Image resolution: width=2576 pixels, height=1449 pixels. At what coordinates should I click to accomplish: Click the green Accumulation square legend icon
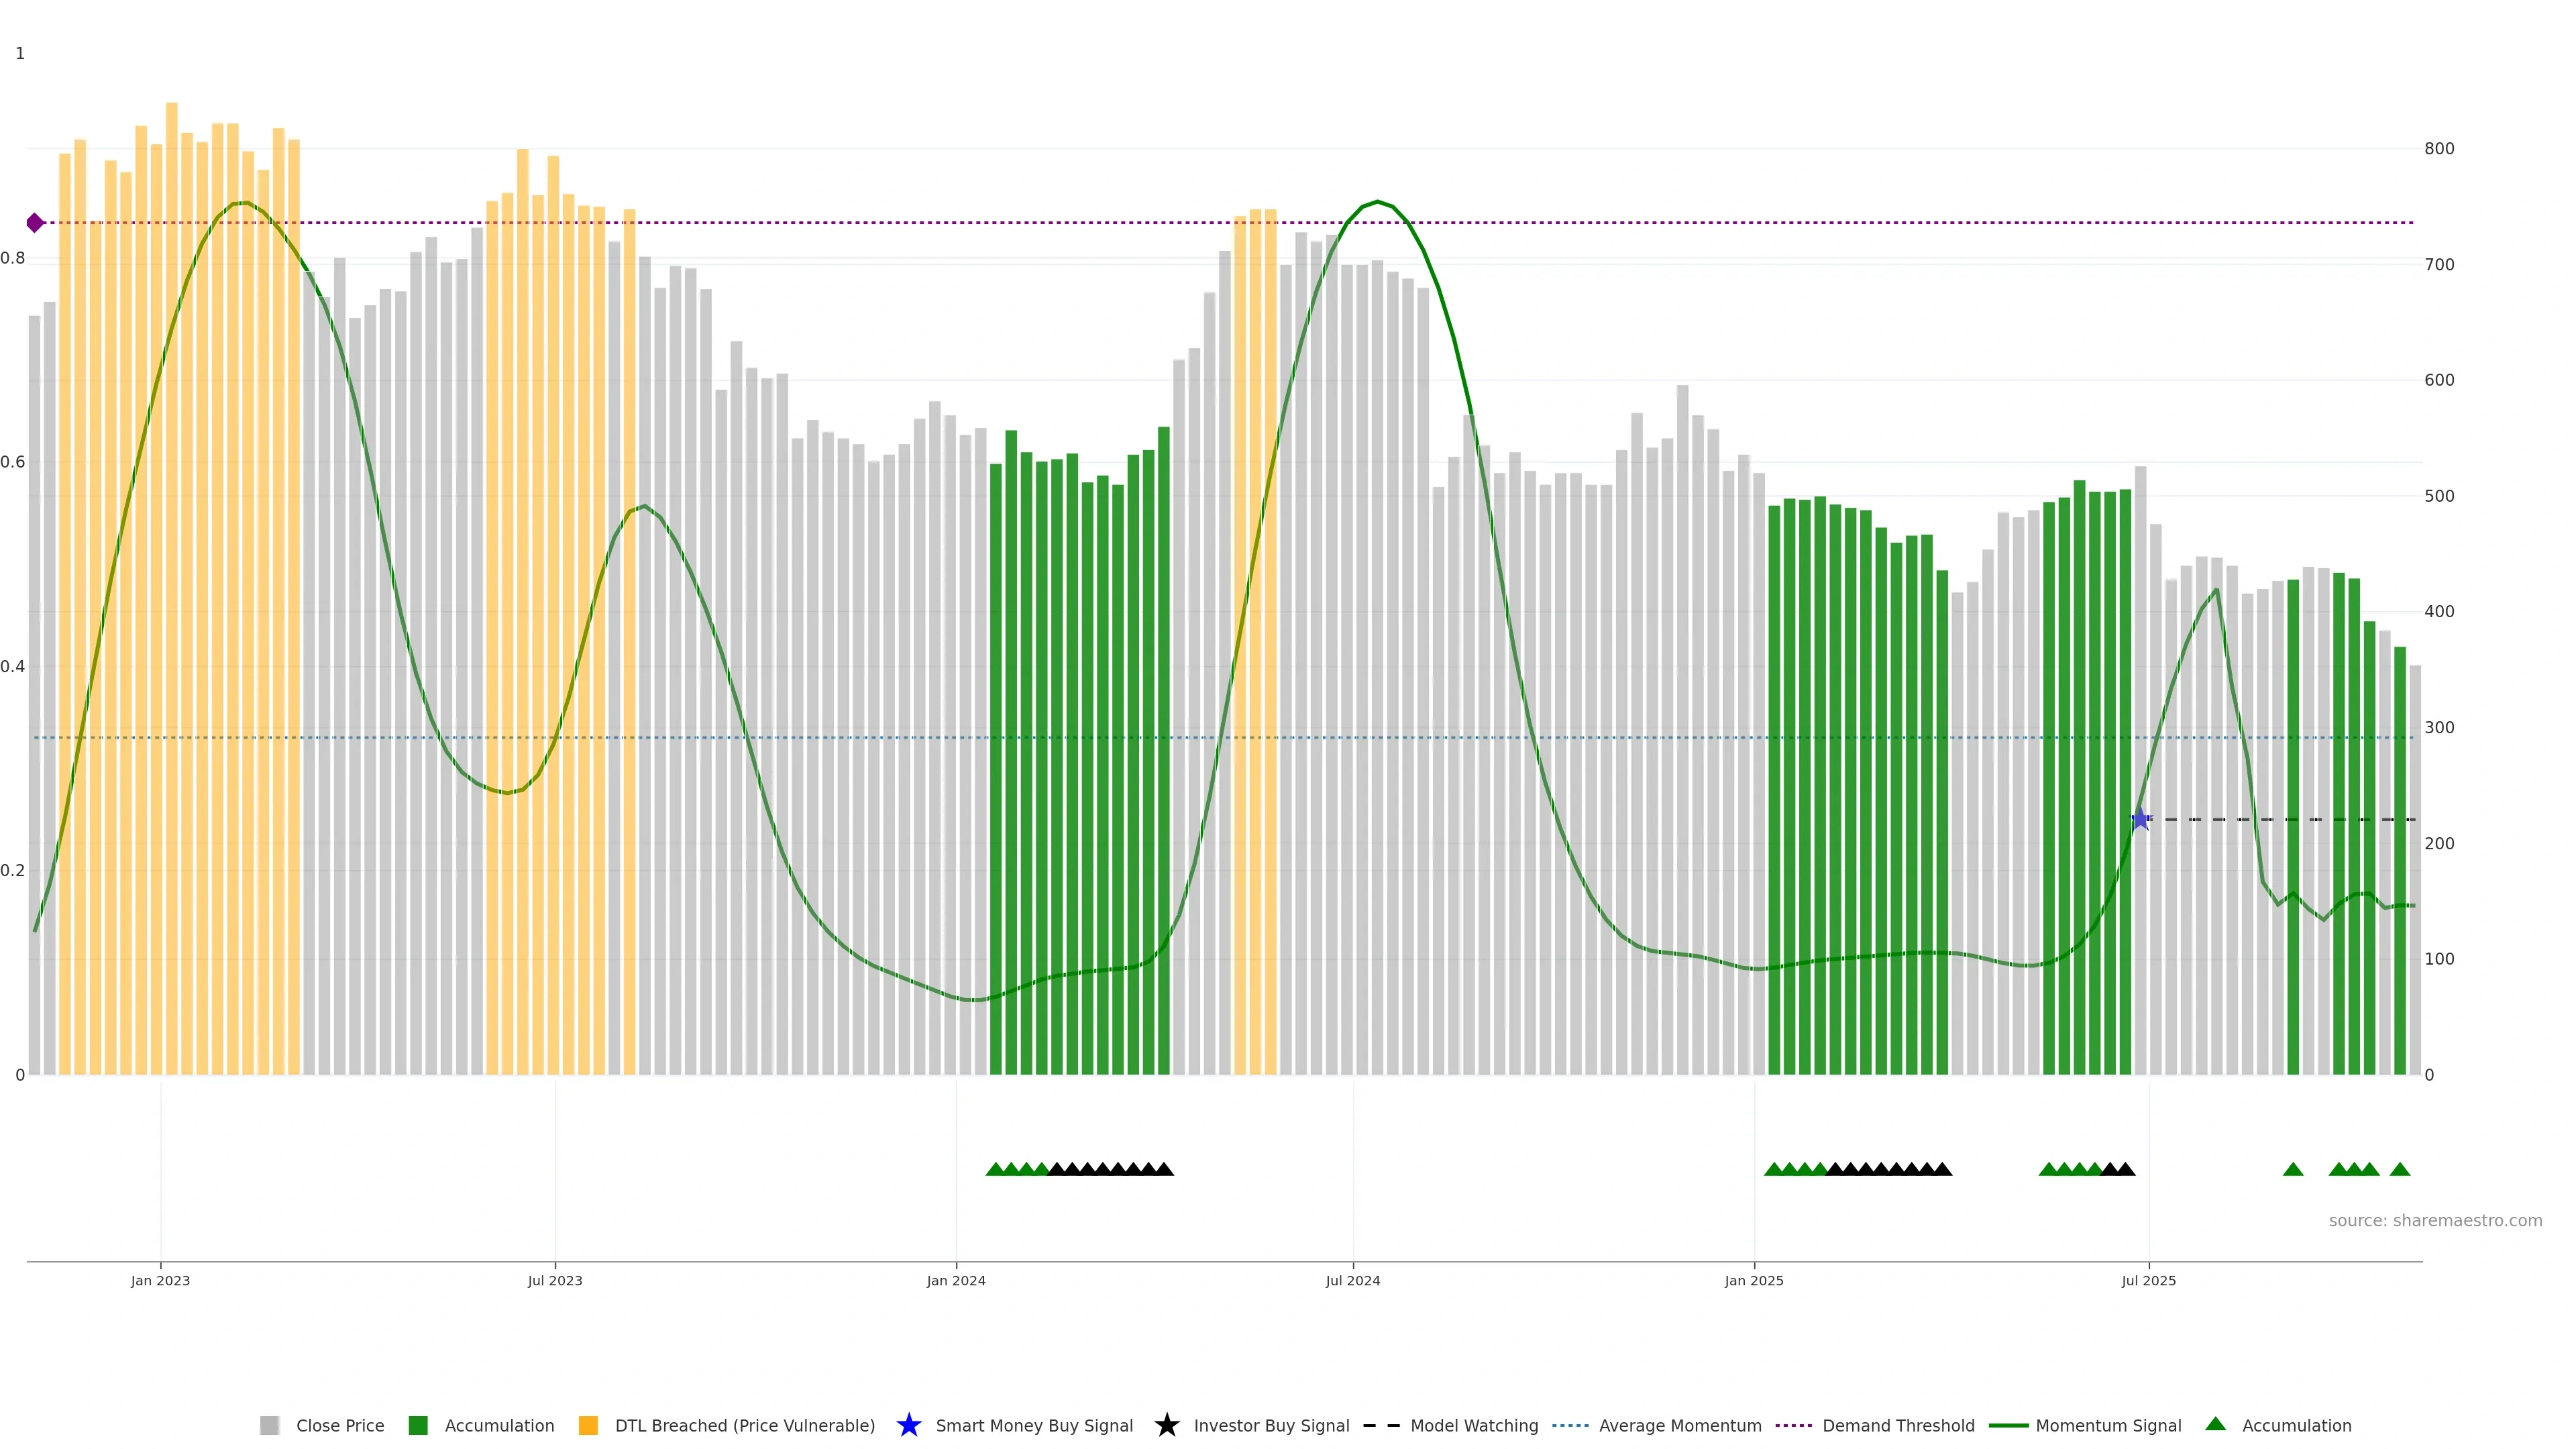coord(418,1425)
